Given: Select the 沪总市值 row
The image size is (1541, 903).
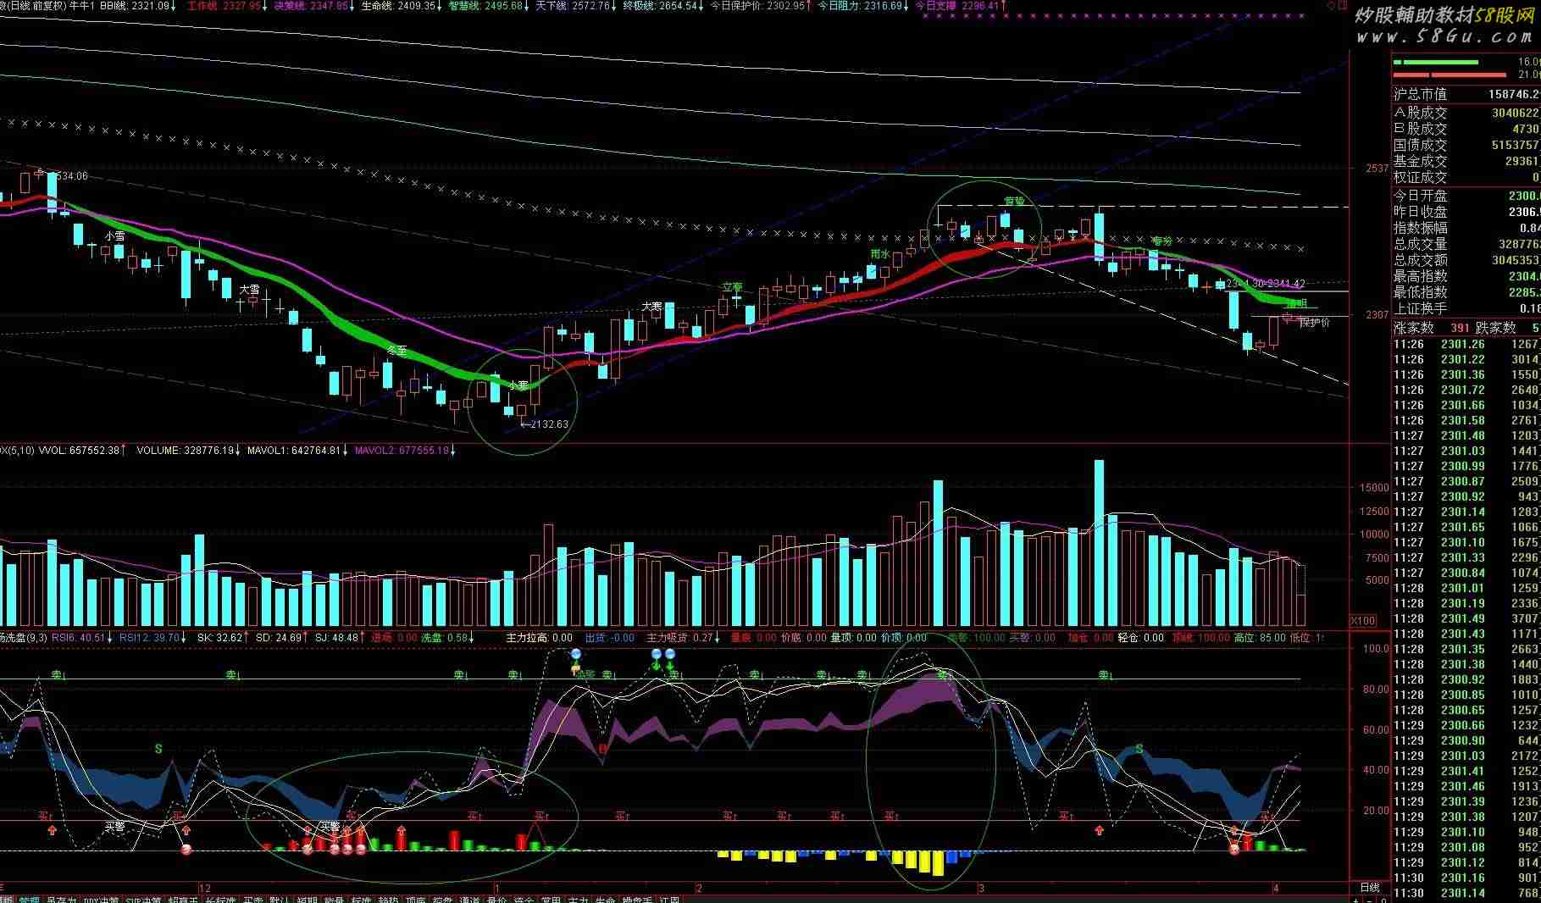Looking at the screenshot, I should [x=1466, y=94].
